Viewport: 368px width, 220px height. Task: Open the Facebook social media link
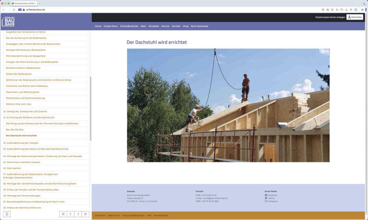point(272,195)
